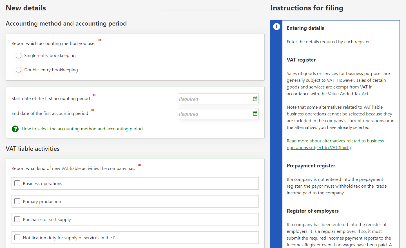Viewport: 406px width, 248px height.
Task: Click the Primary production option row
Action: pos(135,202)
